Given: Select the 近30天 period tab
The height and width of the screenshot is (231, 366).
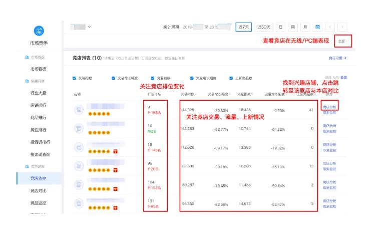Looking at the screenshot, I should click(264, 27).
